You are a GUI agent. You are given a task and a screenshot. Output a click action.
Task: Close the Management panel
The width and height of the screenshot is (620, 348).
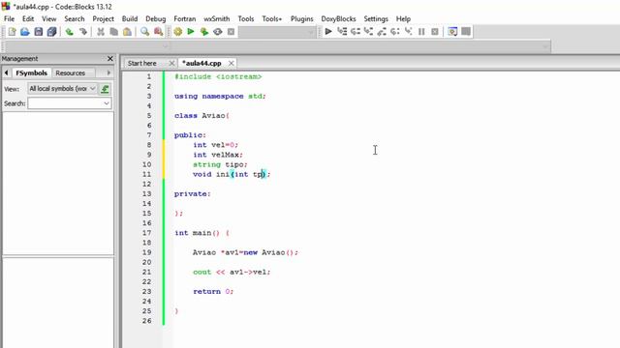point(109,58)
